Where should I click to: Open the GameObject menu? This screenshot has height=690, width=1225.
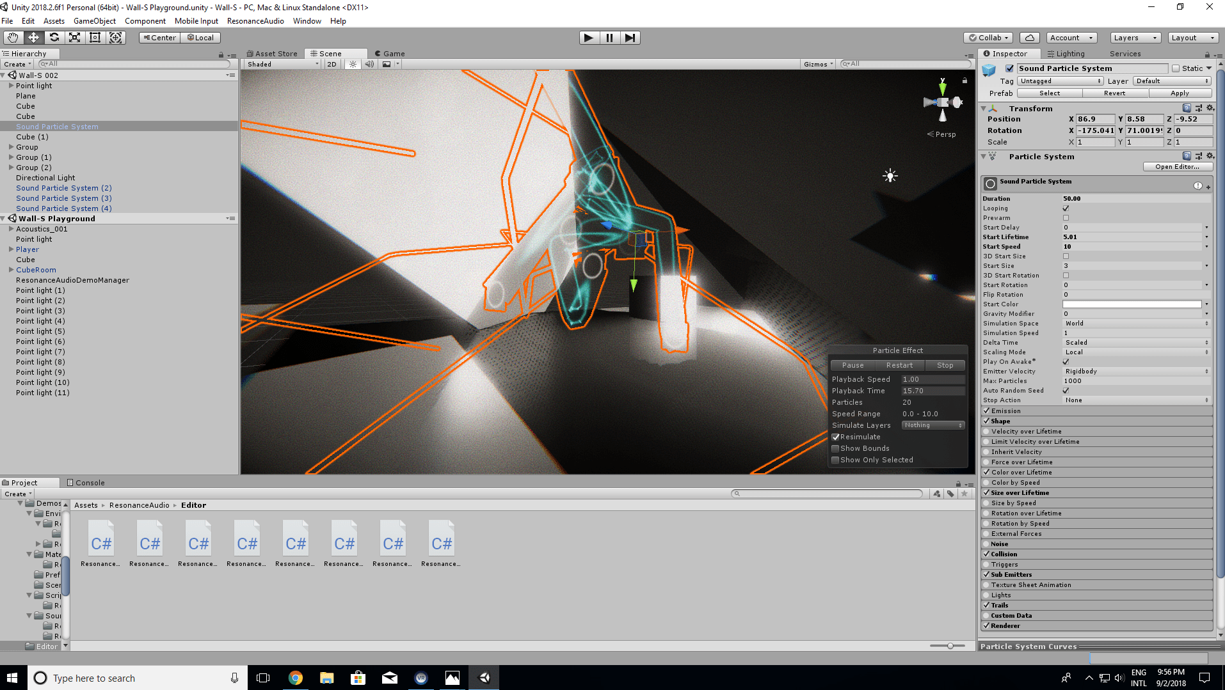pos(94,21)
